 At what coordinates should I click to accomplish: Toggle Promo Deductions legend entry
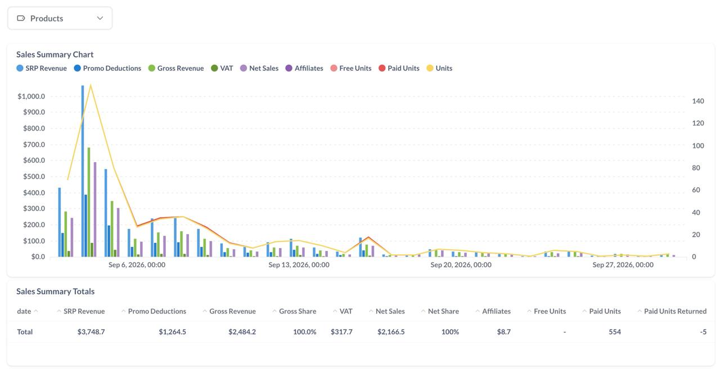107,68
